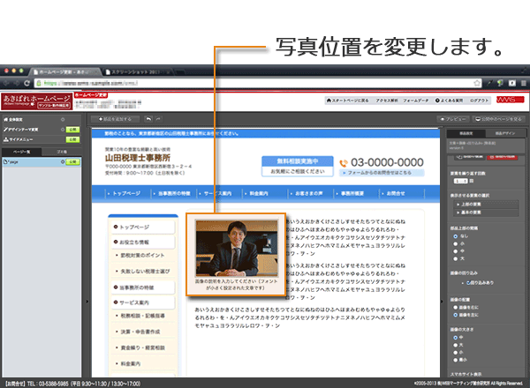The height and width of the screenshot is (388, 530).
Task: Click the repeat count number field
Action: click(x=458, y=181)
